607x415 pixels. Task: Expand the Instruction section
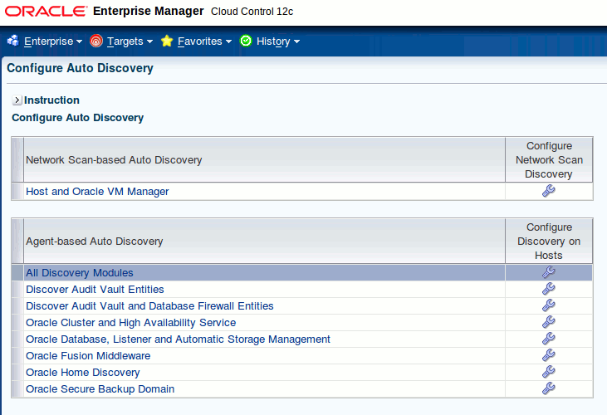click(x=17, y=100)
